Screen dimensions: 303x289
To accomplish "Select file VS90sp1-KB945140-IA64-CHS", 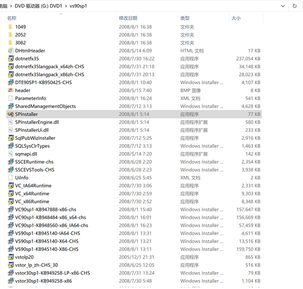I will click(x=48, y=233).
